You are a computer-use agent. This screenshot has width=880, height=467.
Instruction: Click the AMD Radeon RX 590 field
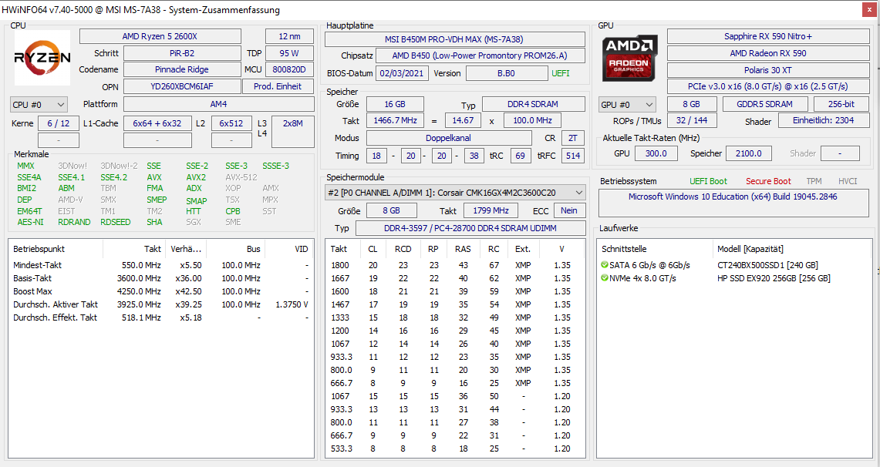[767, 53]
